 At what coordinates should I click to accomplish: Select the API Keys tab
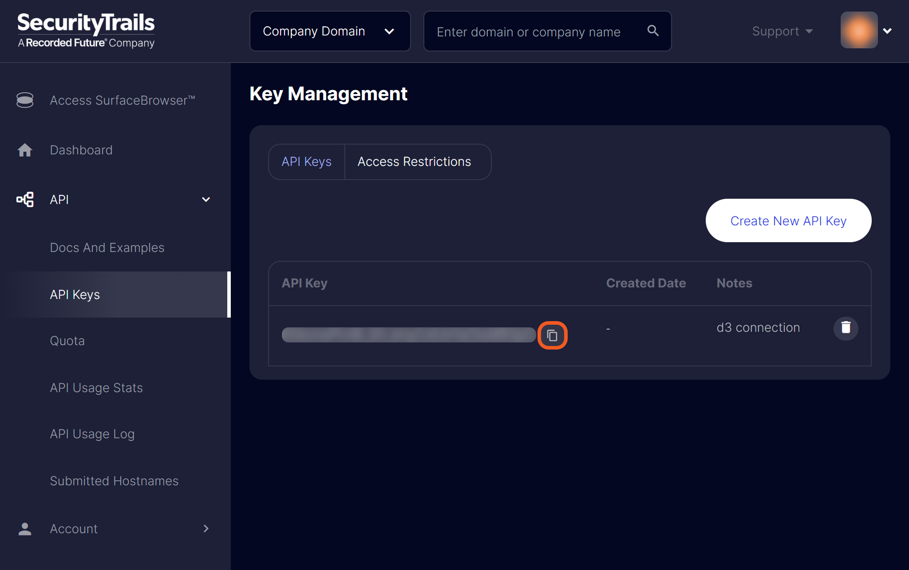coord(306,162)
